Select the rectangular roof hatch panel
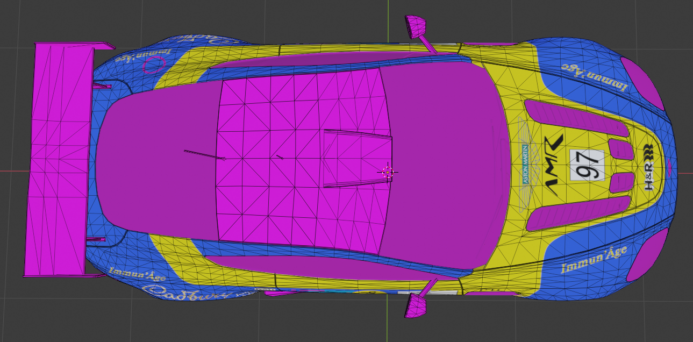 358,159
